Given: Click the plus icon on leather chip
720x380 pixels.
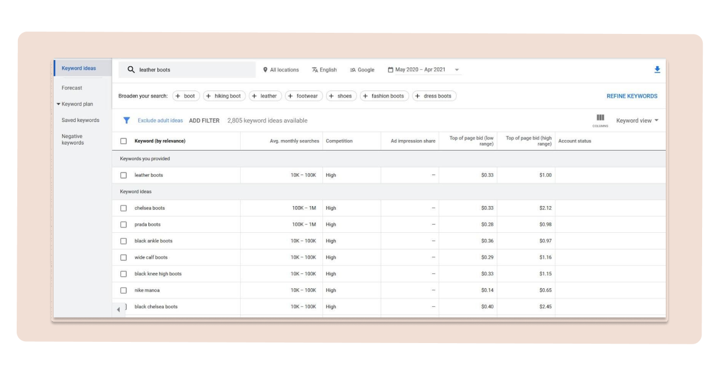Looking at the screenshot, I should (255, 96).
